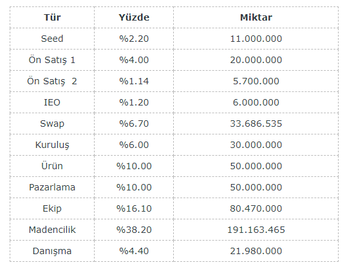
Task: Click the Danışma row label
Action: 52,251
